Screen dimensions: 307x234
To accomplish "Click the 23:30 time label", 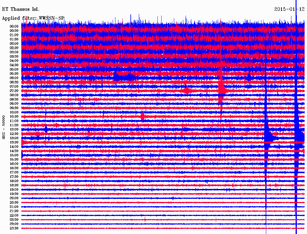I will 14,228.
